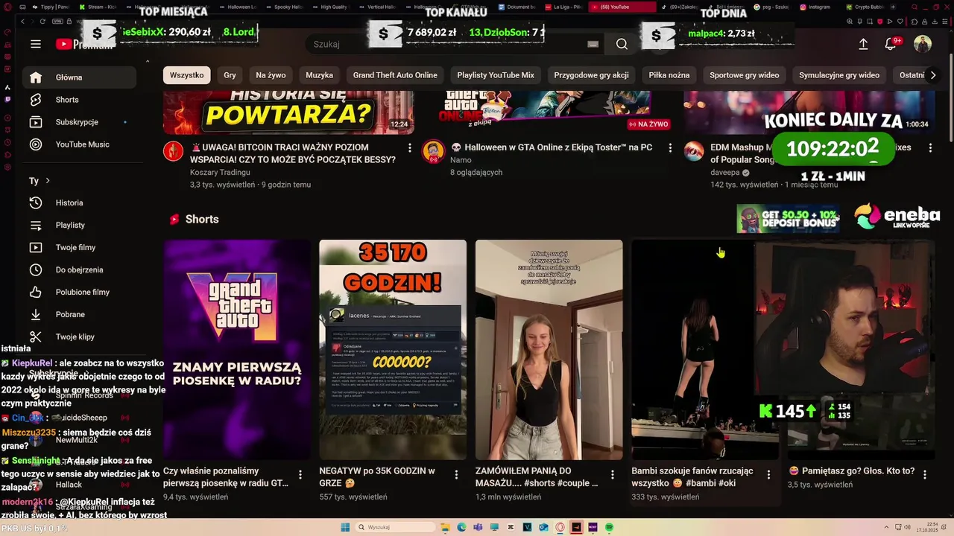The image size is (954, 536).
Task: Open options for Bambi szokuje fanów short
Action: [x=768, y=474]
